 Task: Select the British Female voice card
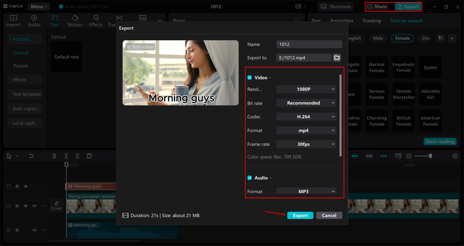pos(403,121)
